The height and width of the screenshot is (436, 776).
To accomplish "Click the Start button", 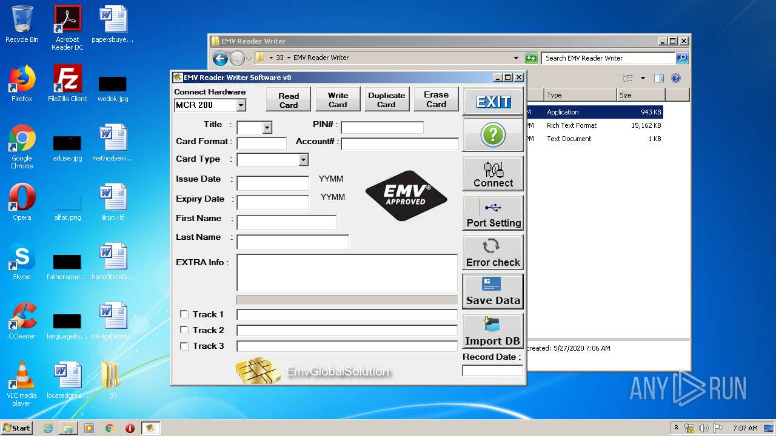I will [16, 428].
